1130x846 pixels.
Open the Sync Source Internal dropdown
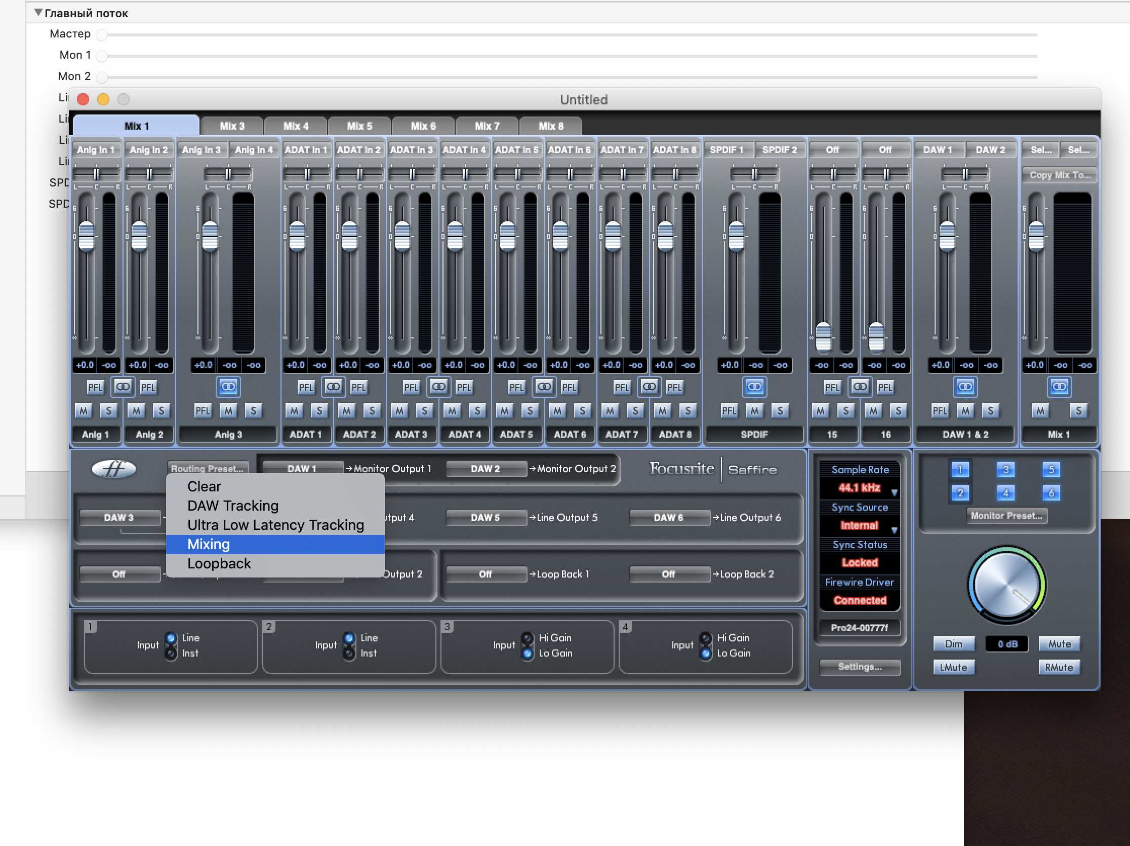(x=860, y=525)
